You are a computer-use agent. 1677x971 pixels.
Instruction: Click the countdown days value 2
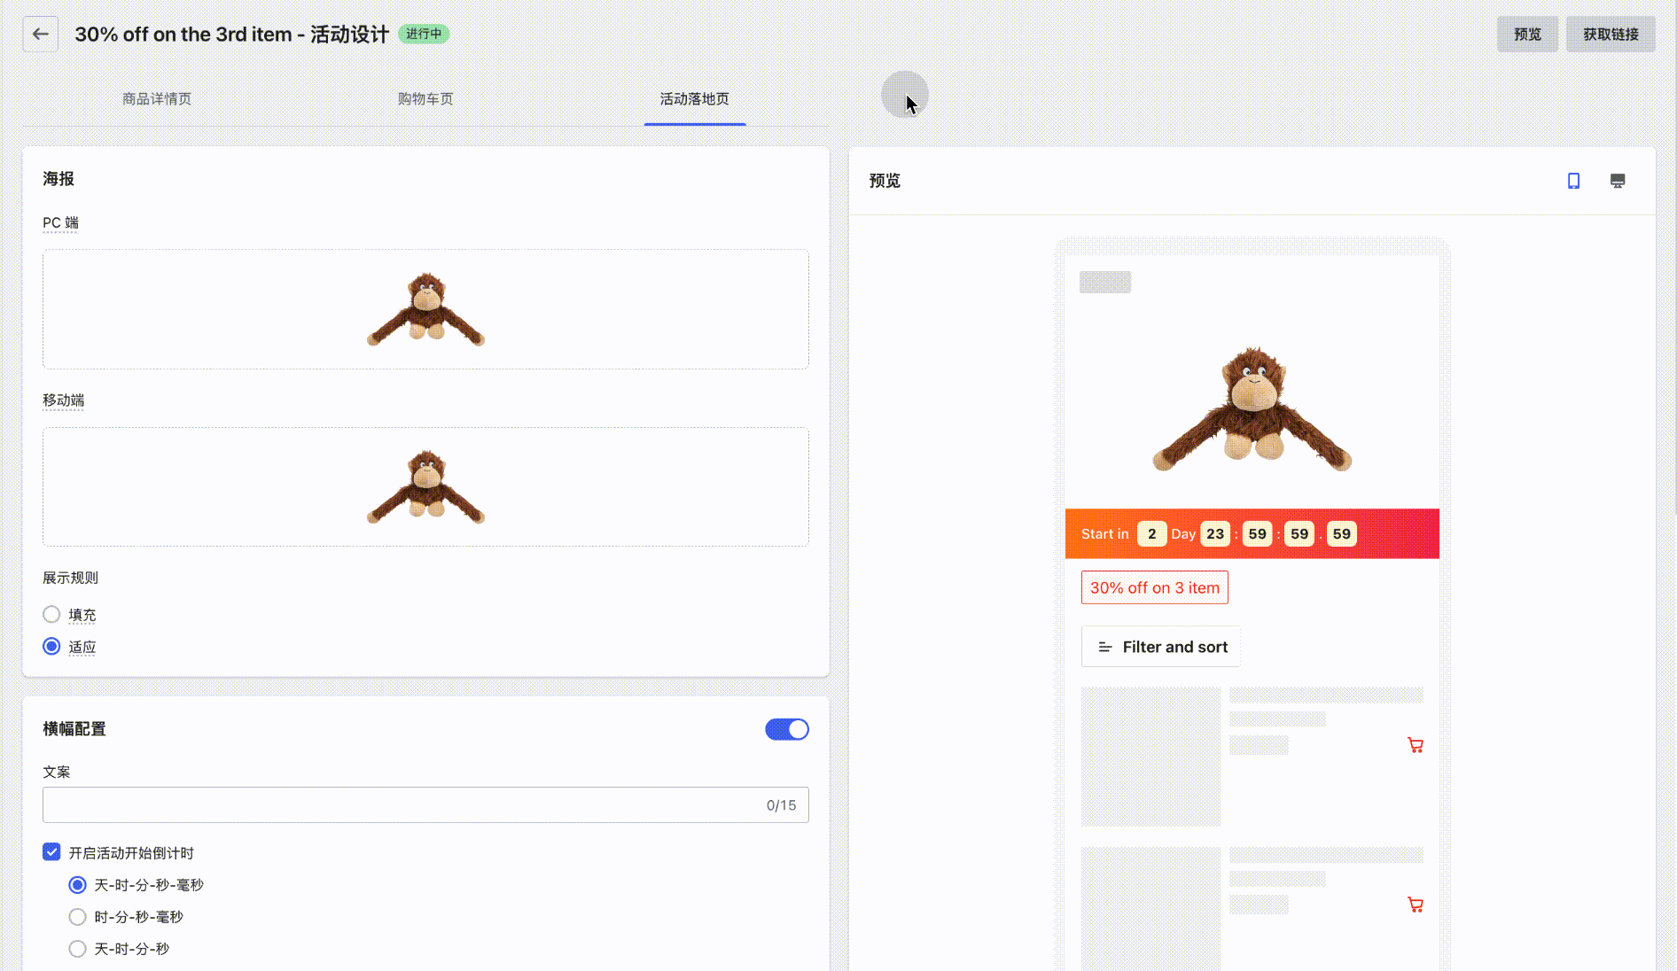[1151, 533]
